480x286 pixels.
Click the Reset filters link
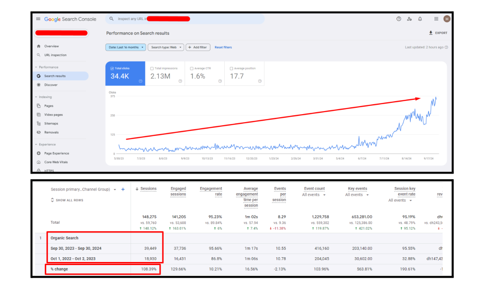tap(223, 48)
